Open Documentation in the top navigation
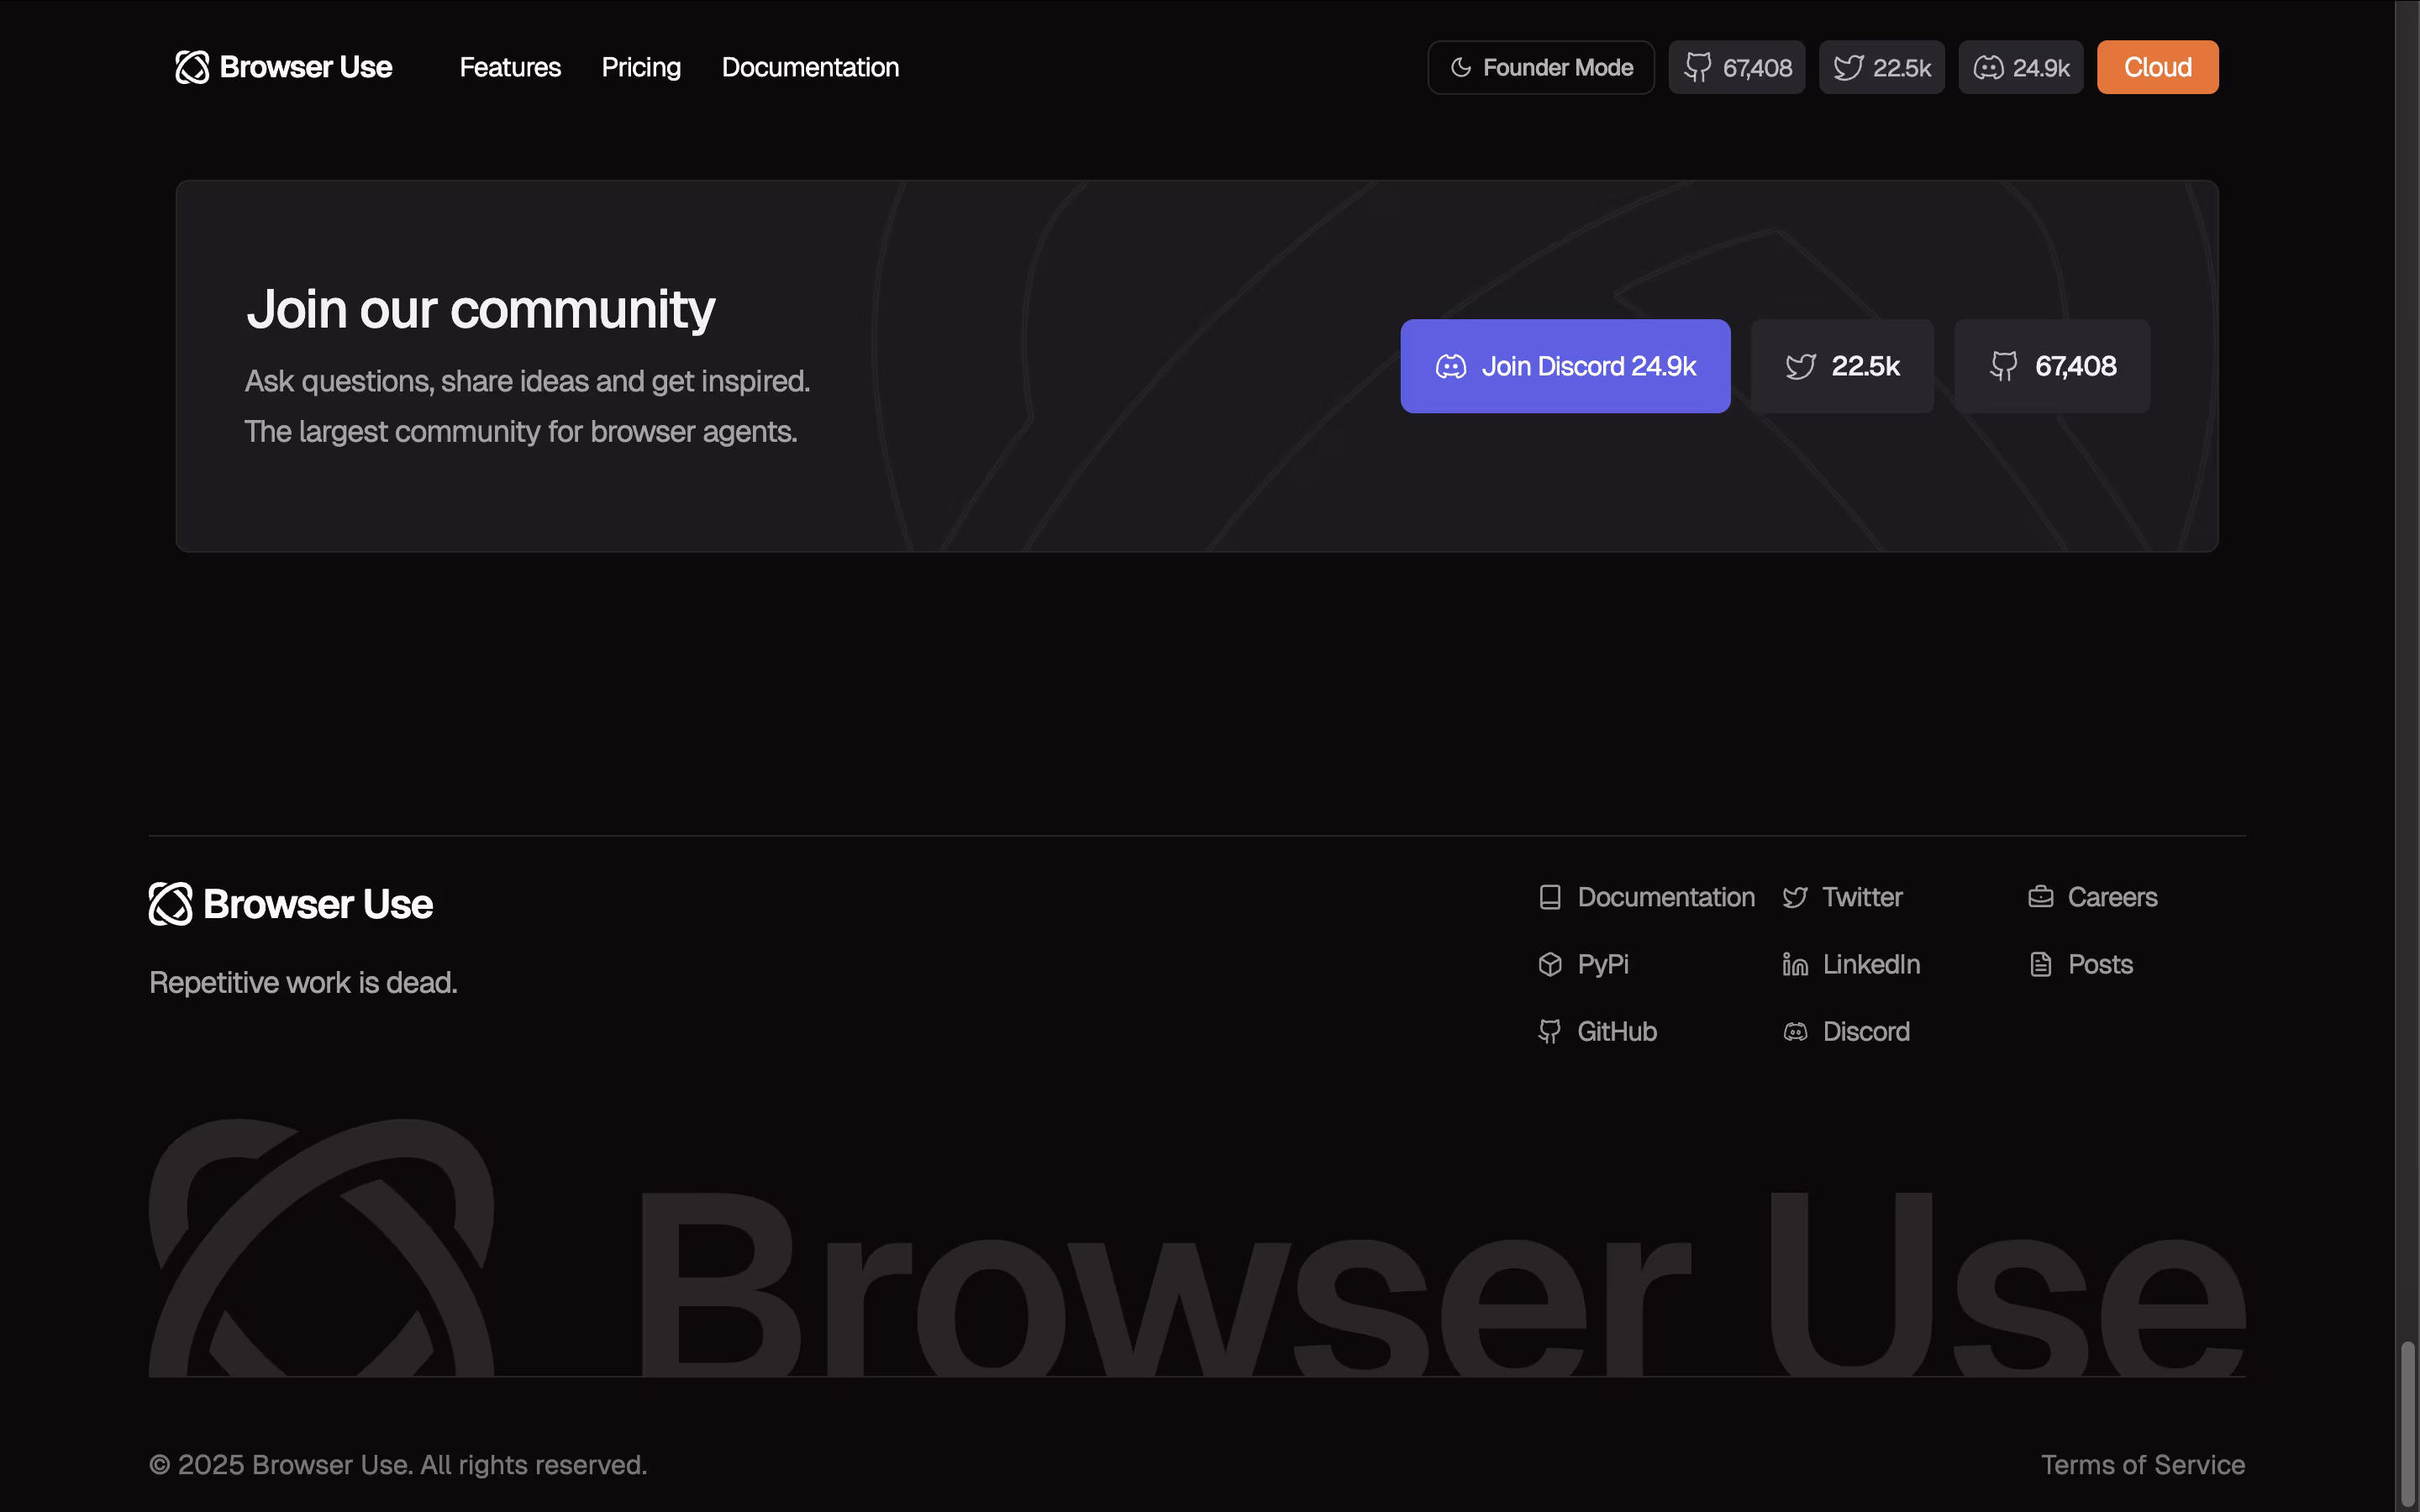The image size is (2420, 1512). (810, 67)
